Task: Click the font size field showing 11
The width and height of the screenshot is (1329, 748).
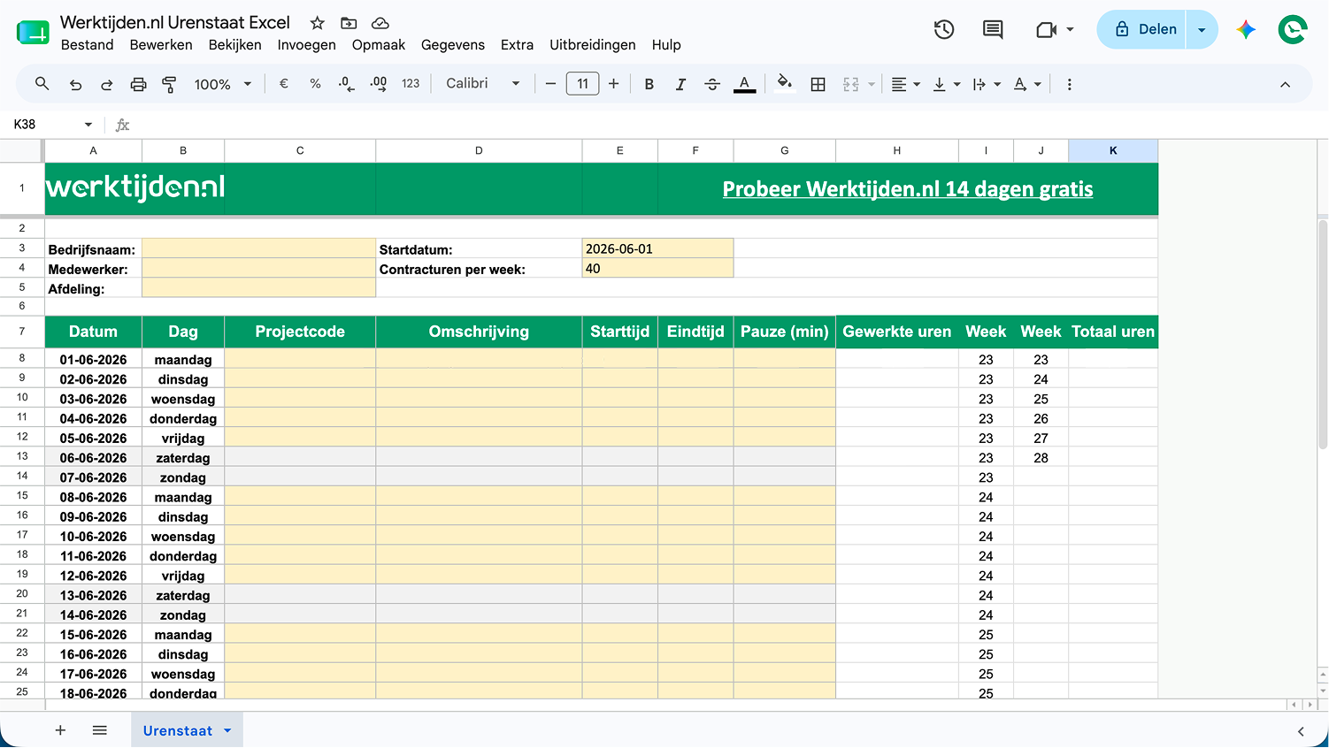Action: pyautogui.click(x=582, y=84)
